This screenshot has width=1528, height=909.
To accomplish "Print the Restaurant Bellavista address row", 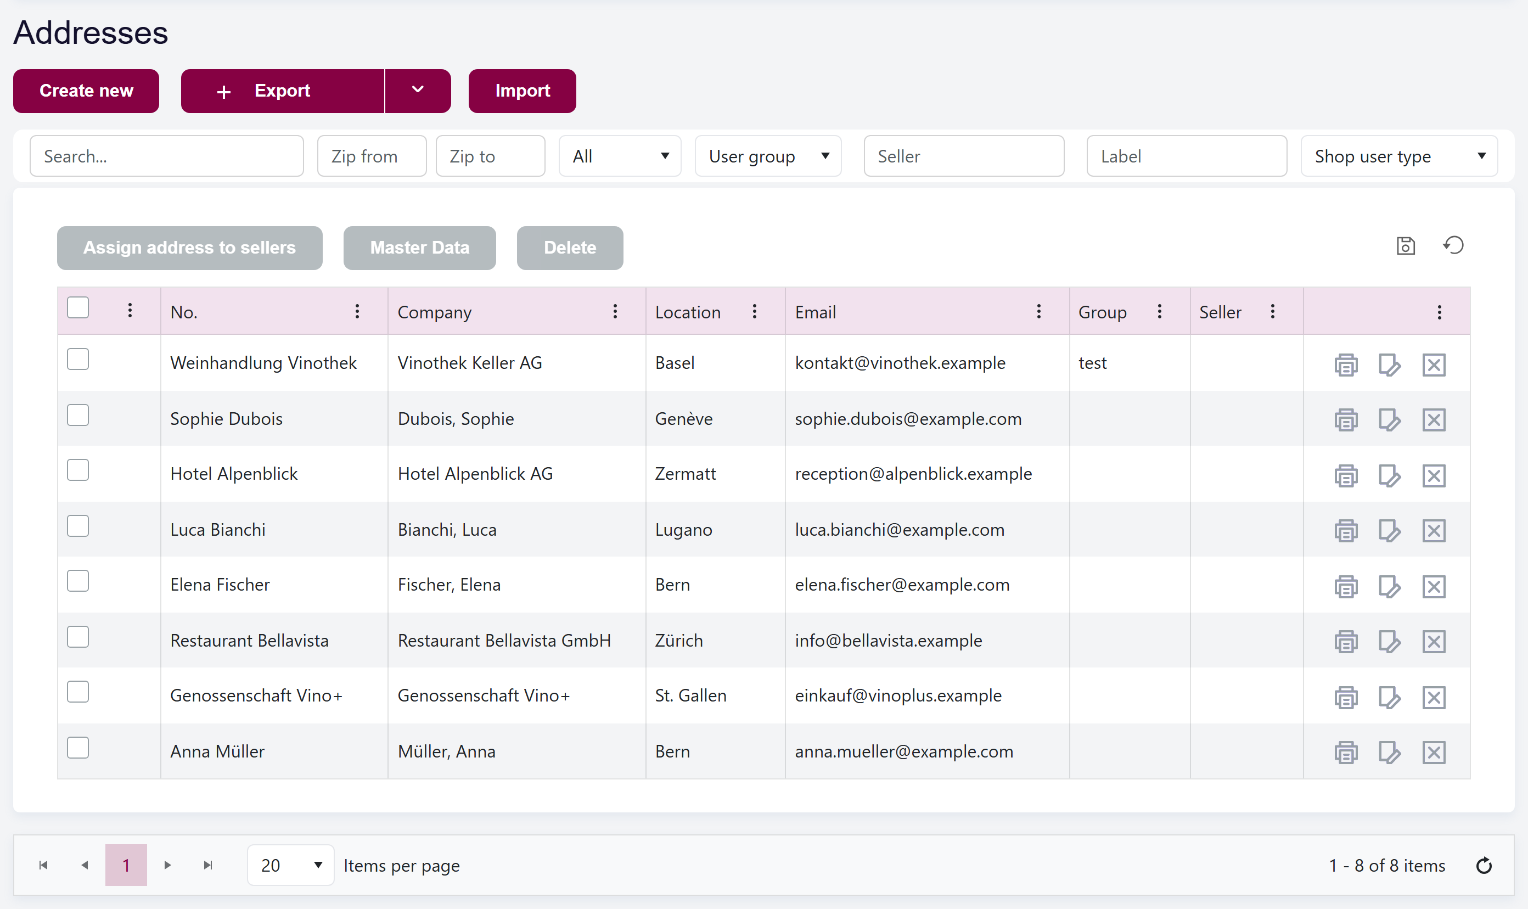I will [x=1345, y=642].
